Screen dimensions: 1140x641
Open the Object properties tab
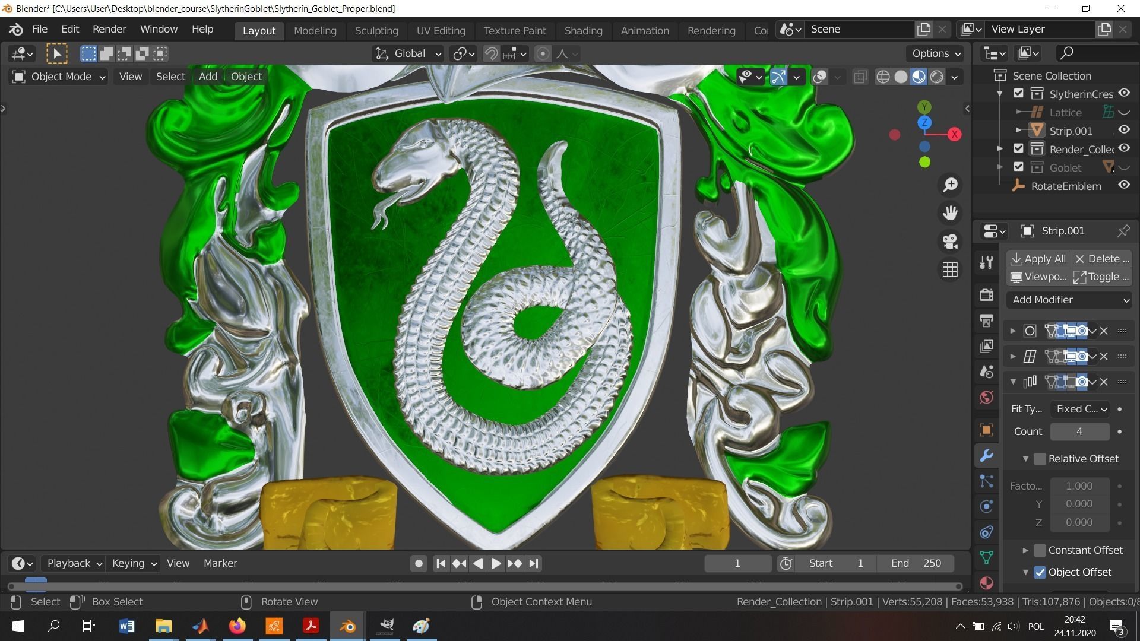[x=986, y=430]
